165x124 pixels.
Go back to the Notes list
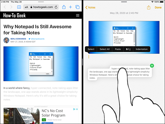[x=90, y=7]
